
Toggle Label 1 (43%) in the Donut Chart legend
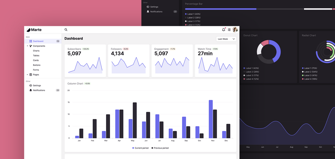click(251, 68)
